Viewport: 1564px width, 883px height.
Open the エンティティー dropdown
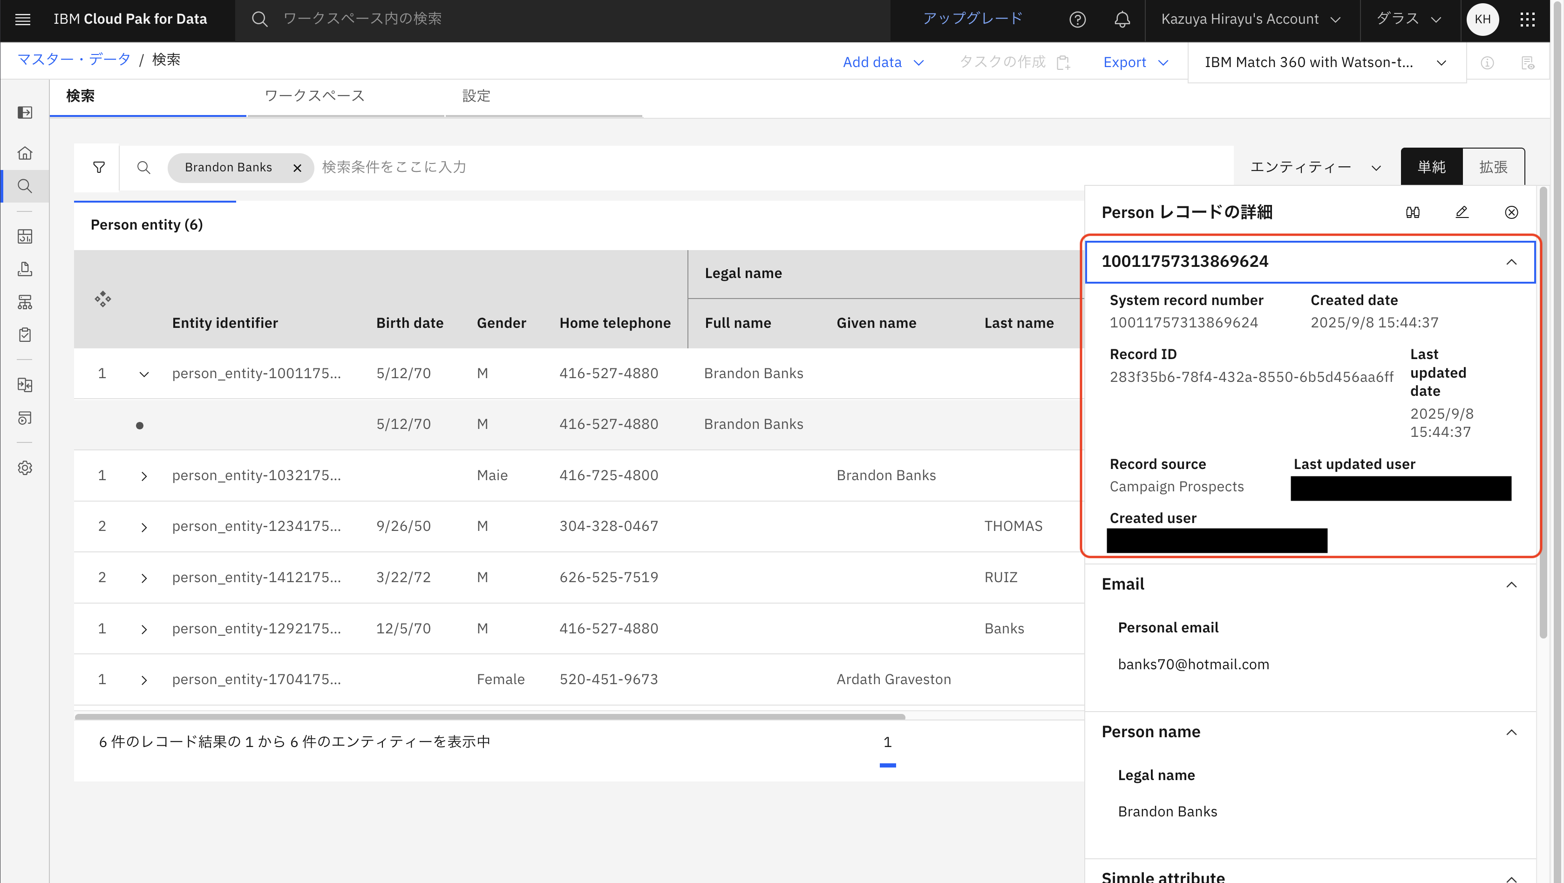pyautogui.click(x=1315, y=167)
